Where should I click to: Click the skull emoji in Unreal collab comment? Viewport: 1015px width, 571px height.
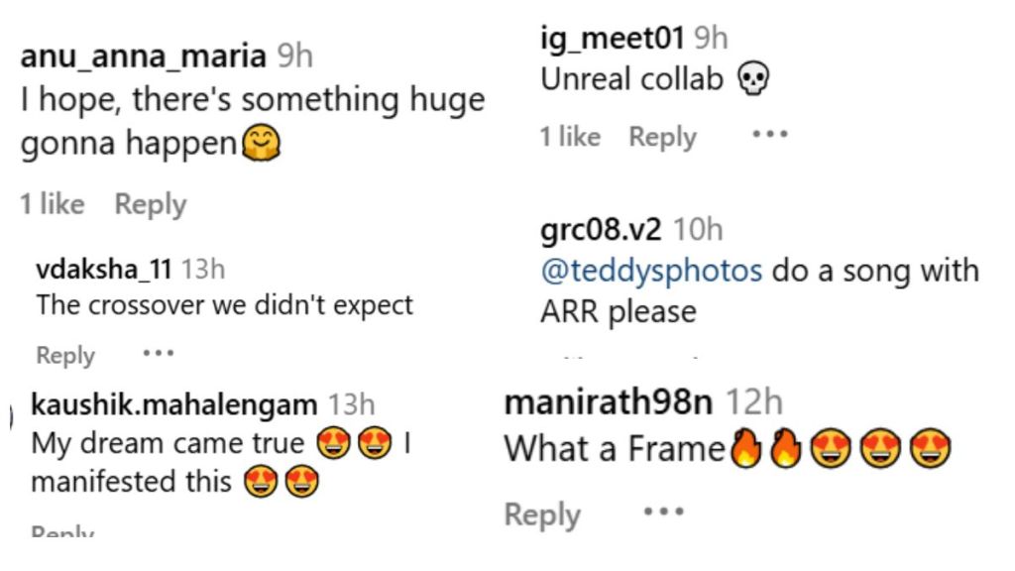point(753,79)
